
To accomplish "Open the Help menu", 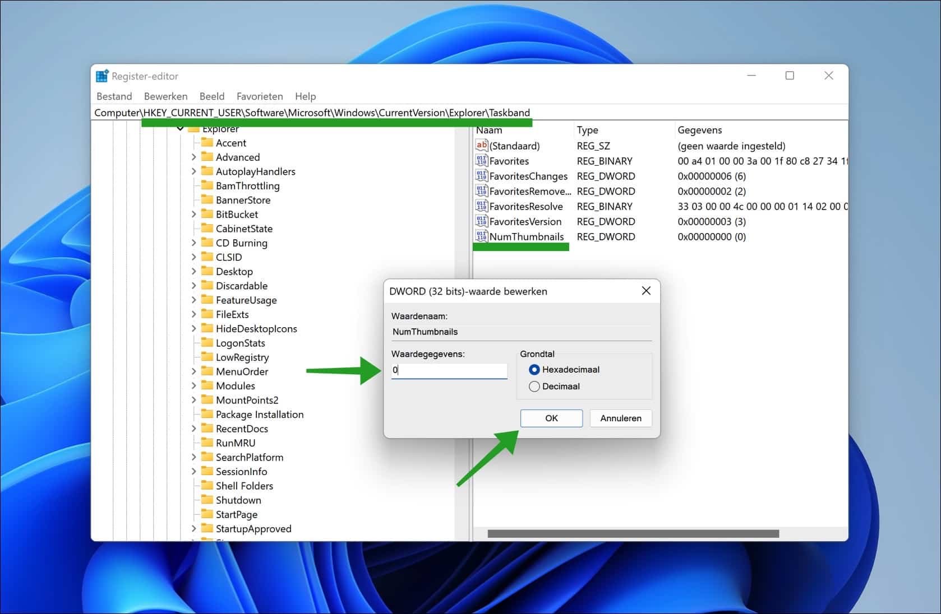I will point(306,96).
